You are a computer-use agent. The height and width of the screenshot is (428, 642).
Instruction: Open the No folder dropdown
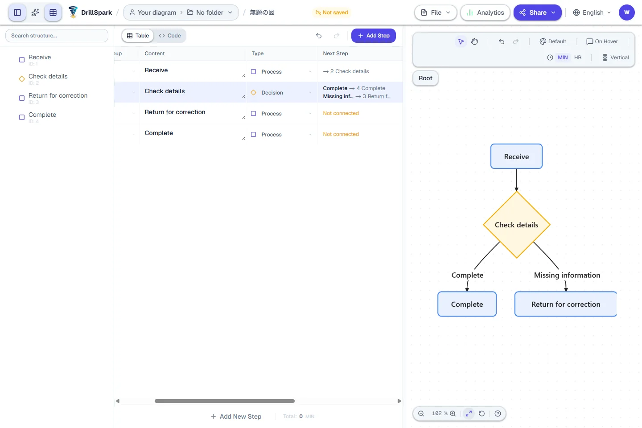click(210, 12)
